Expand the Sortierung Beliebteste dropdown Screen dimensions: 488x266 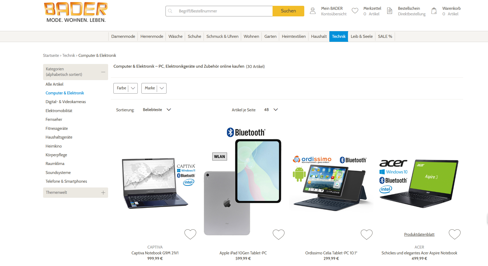coord(157,110)
